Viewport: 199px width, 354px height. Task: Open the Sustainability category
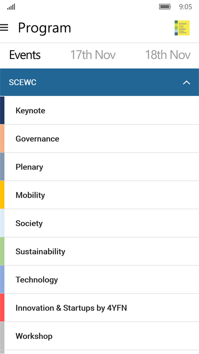click(100, 252)
